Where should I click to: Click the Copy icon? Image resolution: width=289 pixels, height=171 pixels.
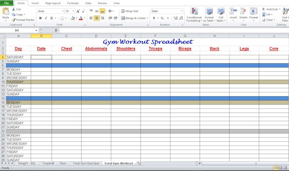[14, 14]
